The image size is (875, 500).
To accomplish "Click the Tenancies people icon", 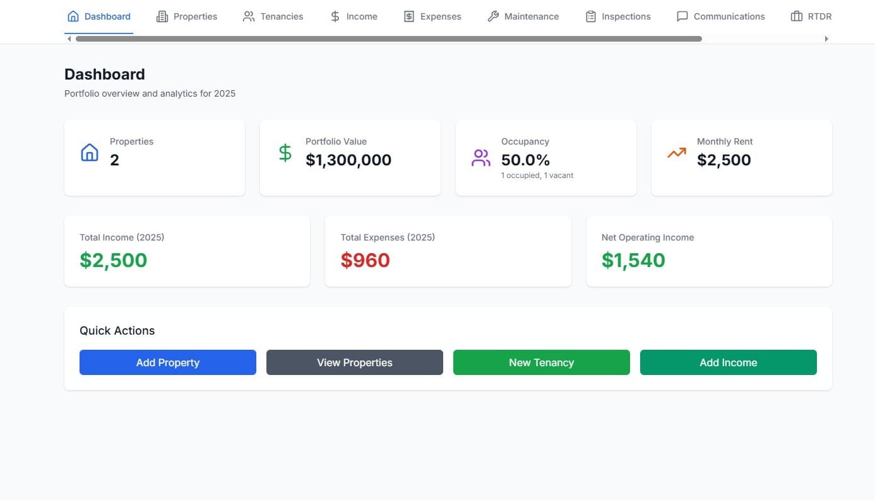I will 248,16.
